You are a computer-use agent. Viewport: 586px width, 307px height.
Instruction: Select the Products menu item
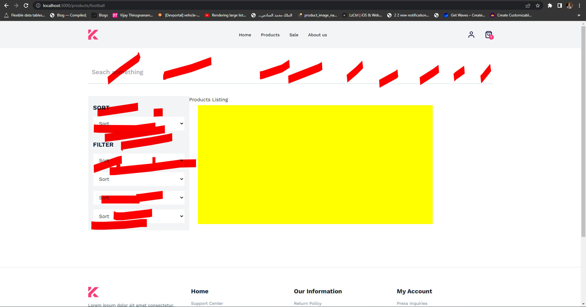coord(270,35)
